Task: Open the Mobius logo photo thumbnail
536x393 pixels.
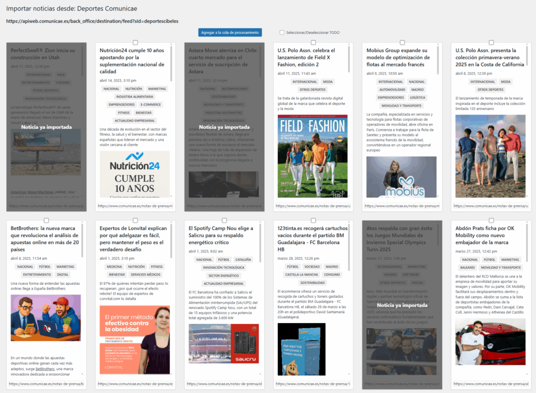Action: point(401,177)
